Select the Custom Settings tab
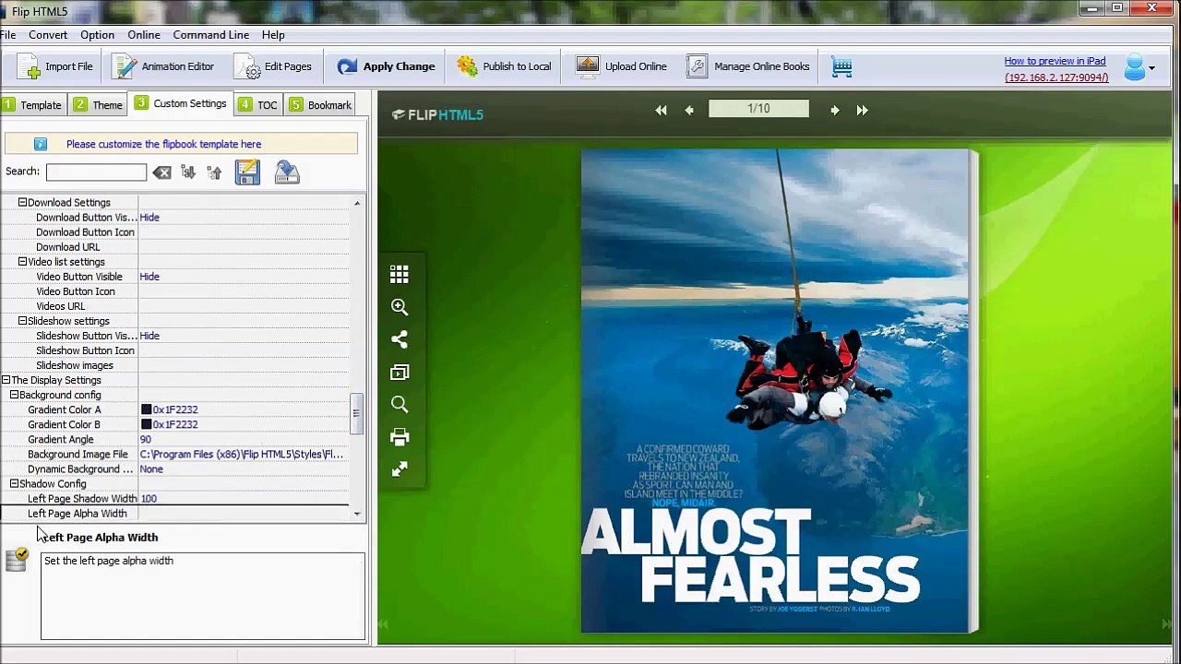1181x664 pixels. tap(180, 103)
